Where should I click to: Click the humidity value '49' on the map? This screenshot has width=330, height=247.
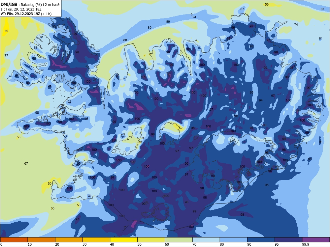[6, 31]
